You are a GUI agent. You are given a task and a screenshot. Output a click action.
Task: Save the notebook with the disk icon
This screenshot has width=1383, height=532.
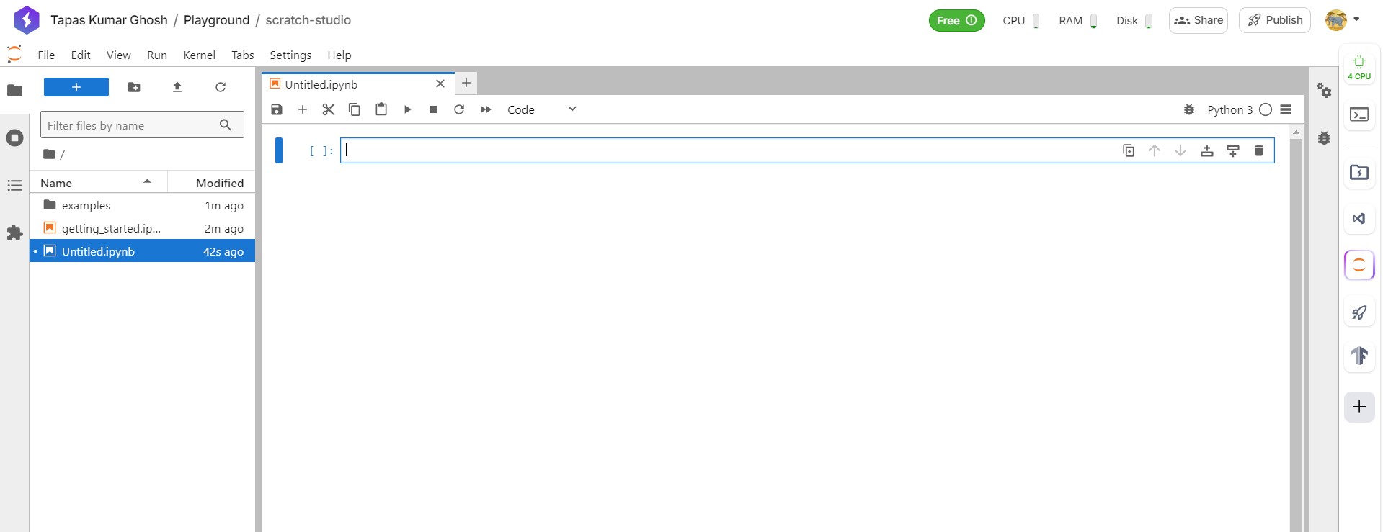[x=277, y=109]
